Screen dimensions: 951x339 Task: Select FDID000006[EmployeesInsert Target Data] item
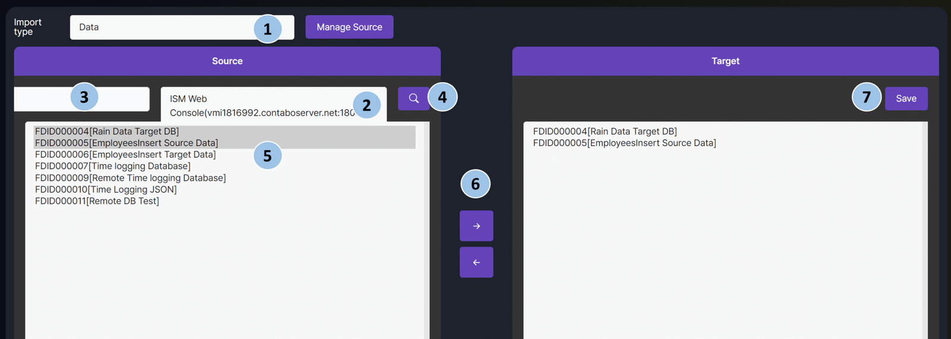coord(125,154)
